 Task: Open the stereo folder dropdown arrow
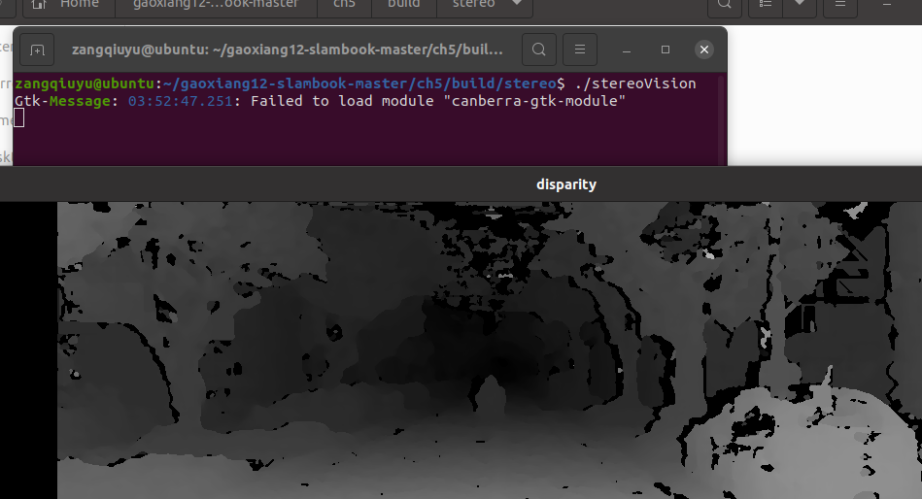pos(517,4)
